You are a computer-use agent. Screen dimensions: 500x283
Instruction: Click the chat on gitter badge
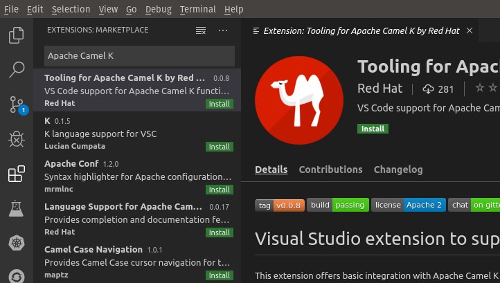[474, 205]
